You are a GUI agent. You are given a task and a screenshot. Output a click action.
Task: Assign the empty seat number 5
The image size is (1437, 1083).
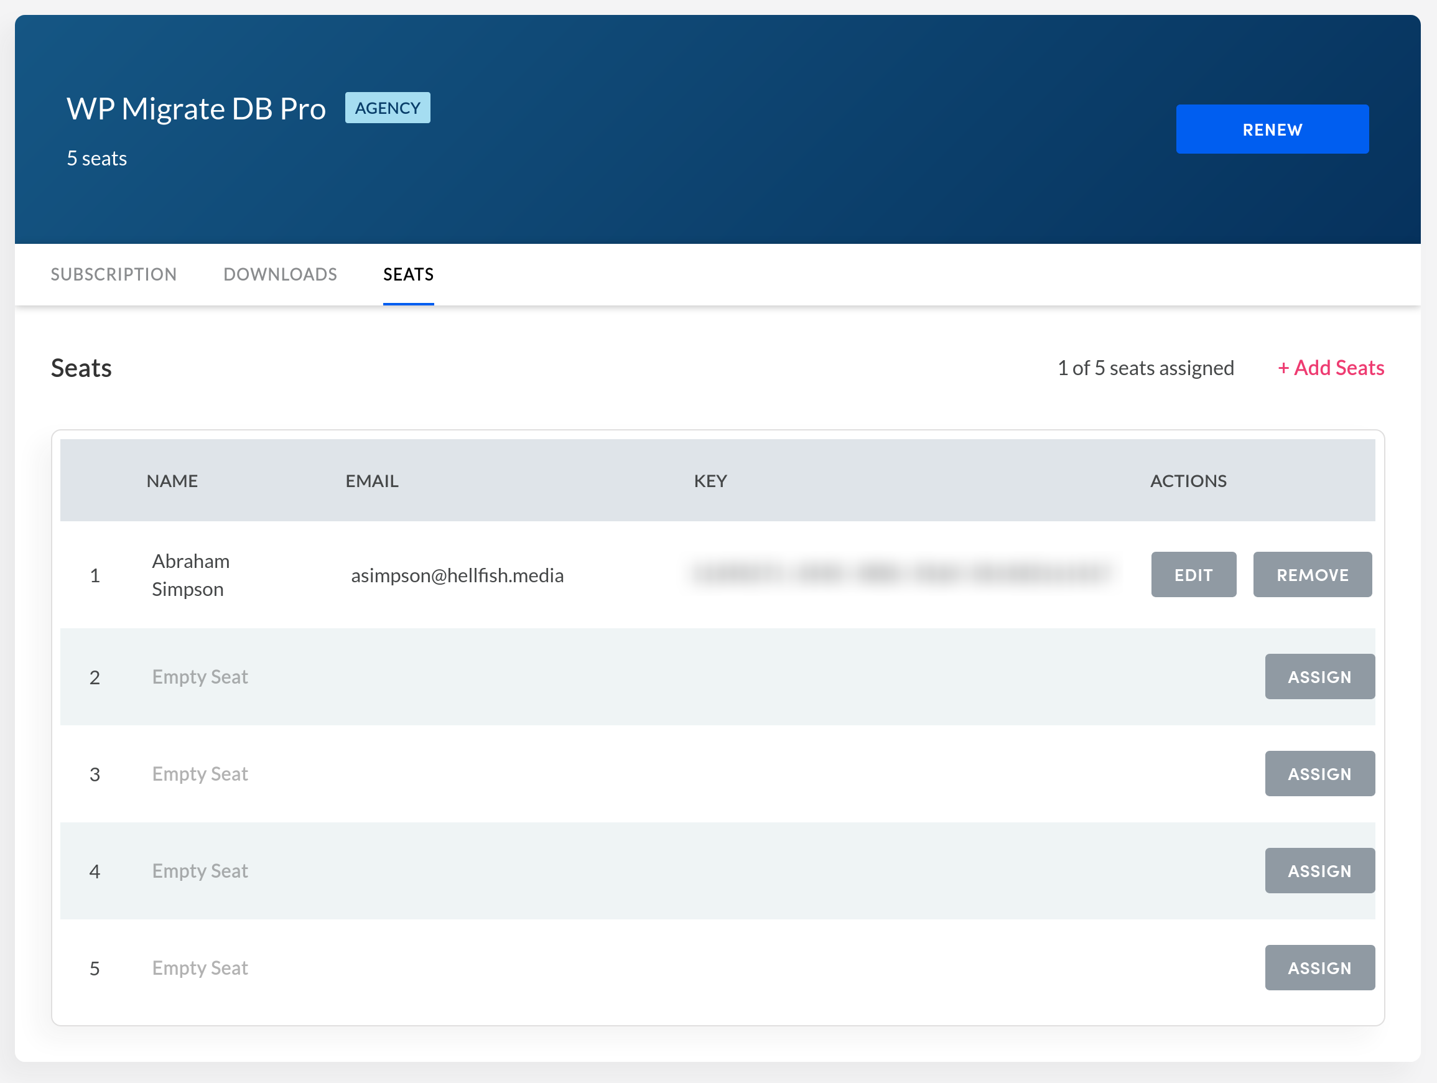point(1319,967)
